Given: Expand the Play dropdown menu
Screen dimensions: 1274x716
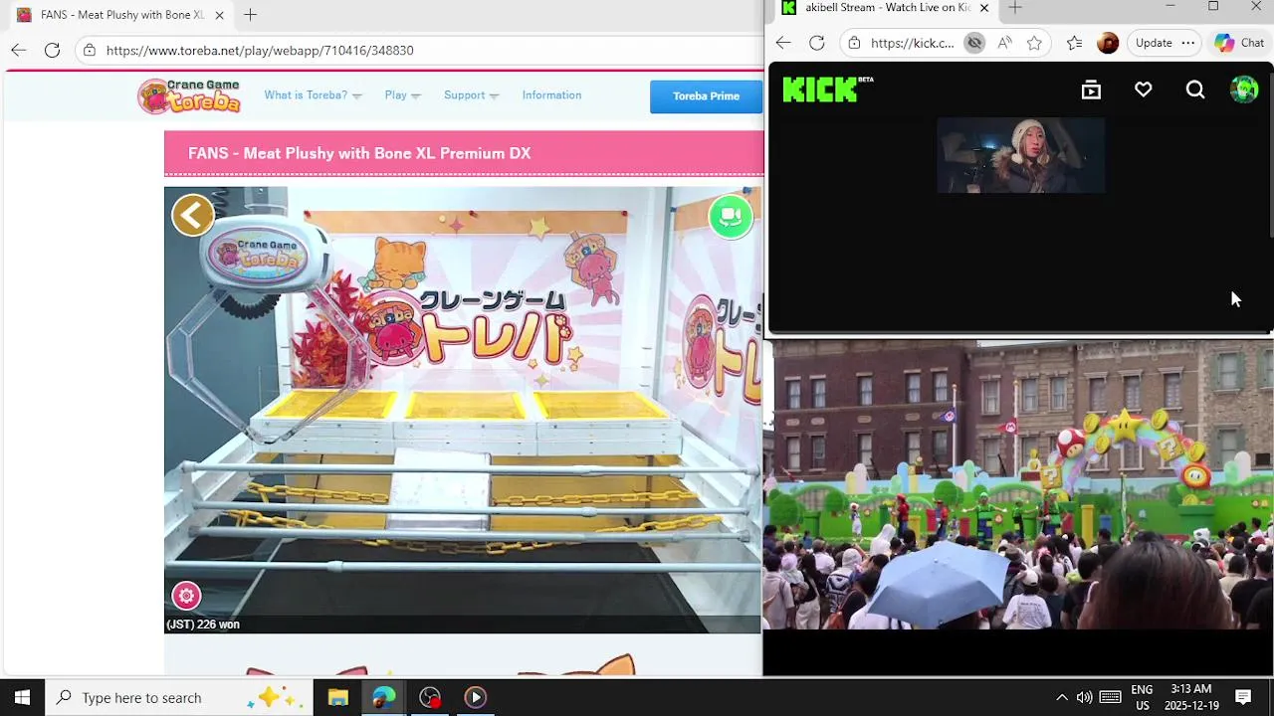Looking at the screenshot, I should tap(402, 95).
